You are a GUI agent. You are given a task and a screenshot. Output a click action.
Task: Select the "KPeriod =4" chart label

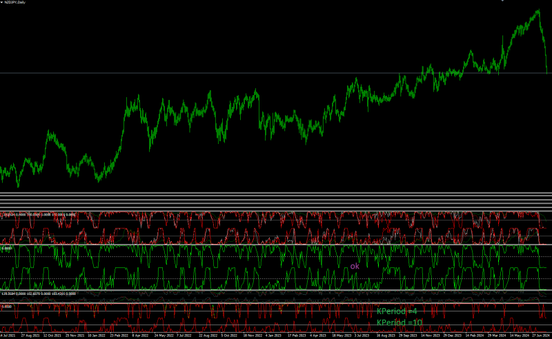[x=397, y=311]
